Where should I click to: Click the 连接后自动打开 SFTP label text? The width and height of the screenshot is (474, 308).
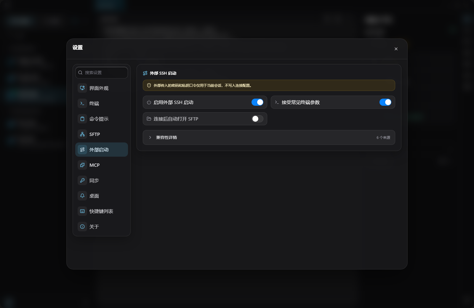coord(176,119)
